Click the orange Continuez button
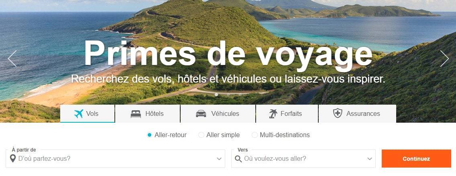This screenshot has height=176, width=456. tap(416, 159)
